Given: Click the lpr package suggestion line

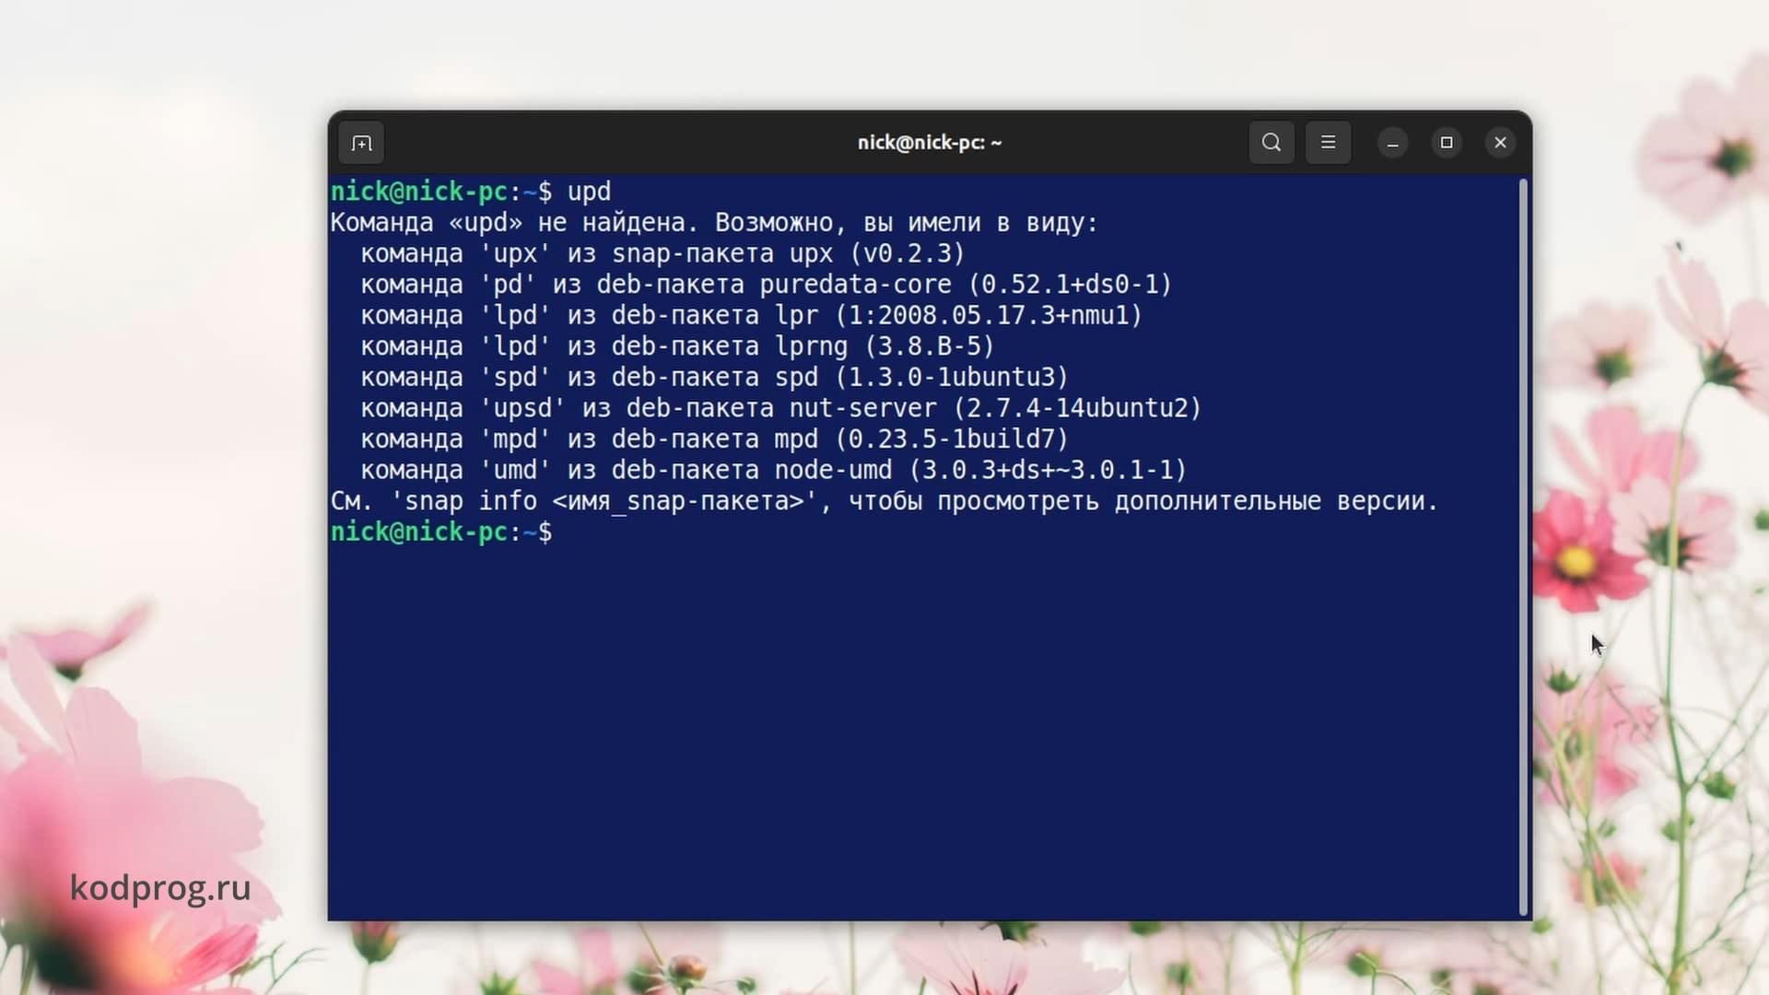Looking at the screenshot, I should pyautogui.click(x=752, y=315).
